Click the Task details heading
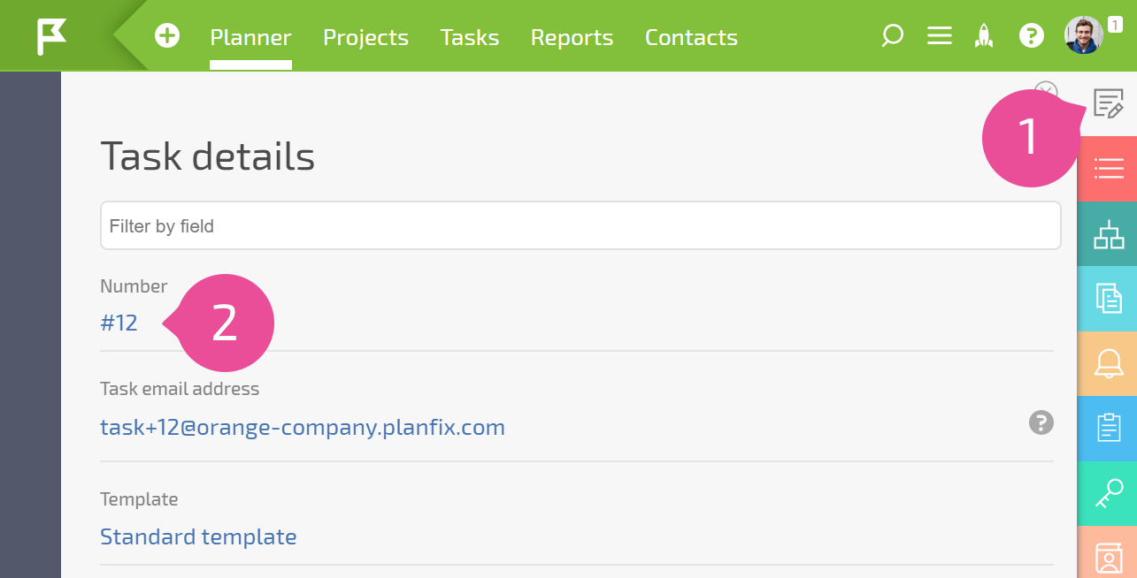 coord(207,156)
